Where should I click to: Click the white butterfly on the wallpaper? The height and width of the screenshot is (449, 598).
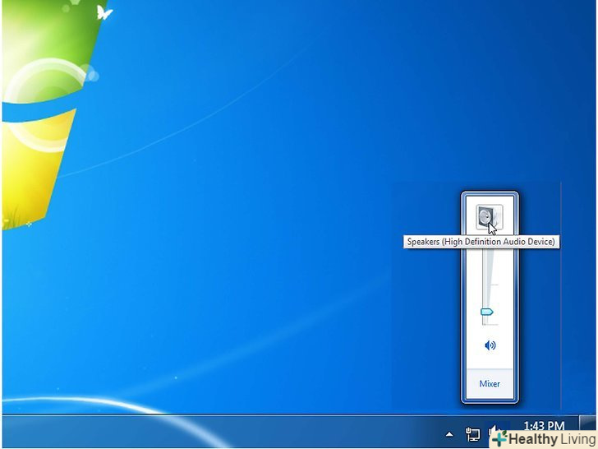click(x=103, y=12)
